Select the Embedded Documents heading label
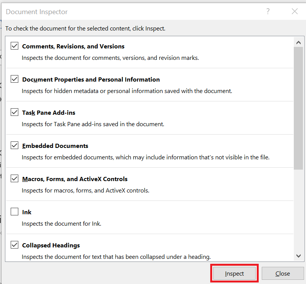The width and height of the screenshot is (306, 284). click(x=55, y=146)
